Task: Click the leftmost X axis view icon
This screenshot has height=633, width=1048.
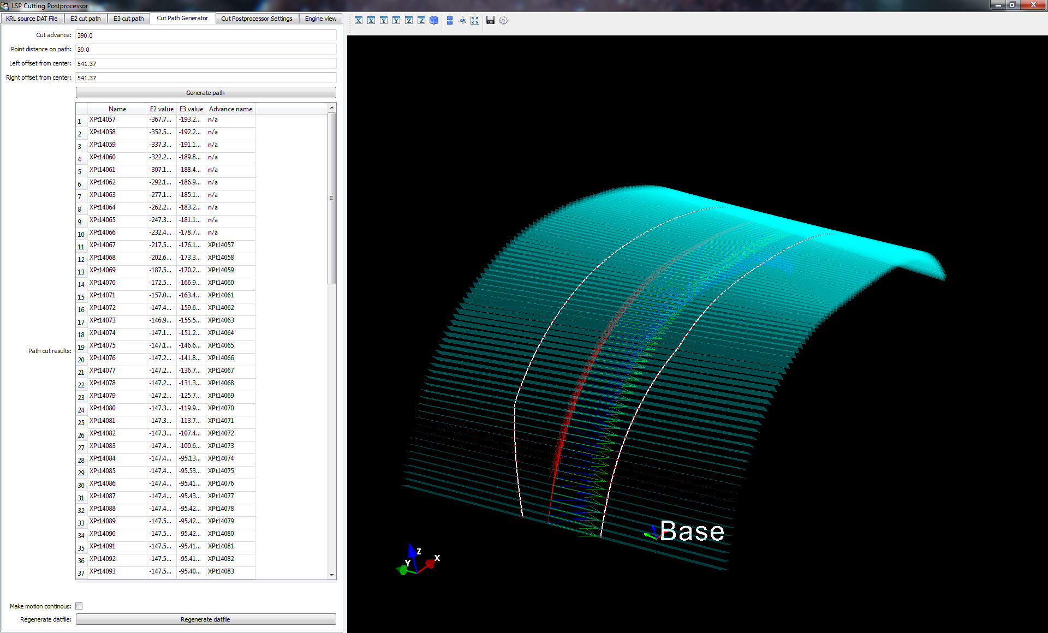Action: 359,20
